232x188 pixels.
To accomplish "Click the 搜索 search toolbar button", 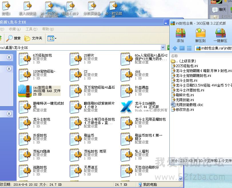I will (13, 38).
